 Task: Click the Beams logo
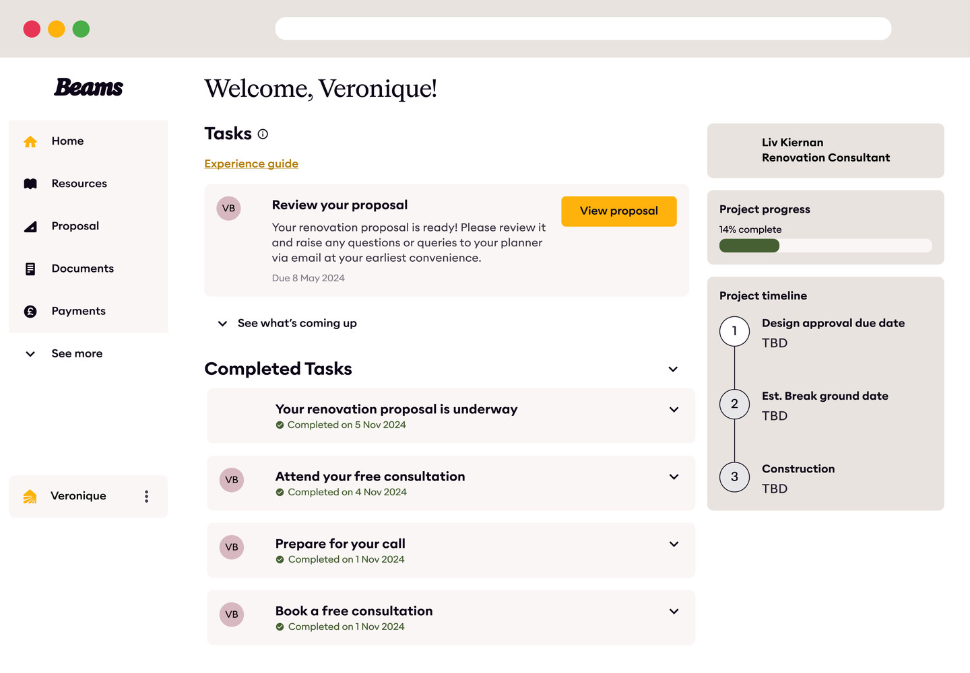tap(88, 87)
